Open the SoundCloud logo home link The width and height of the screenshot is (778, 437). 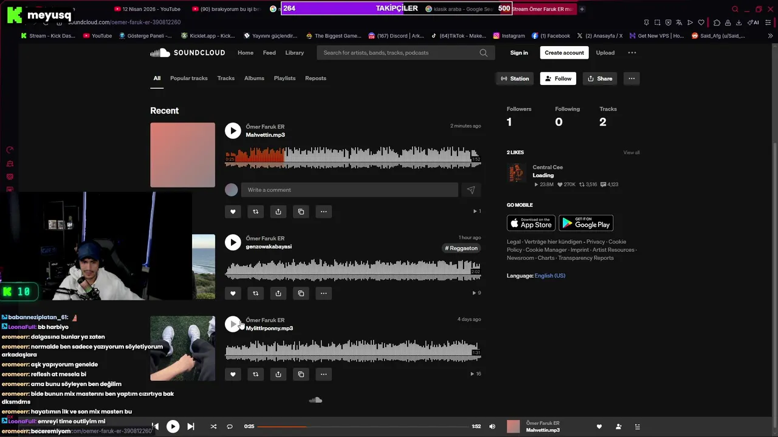point(188,53)
